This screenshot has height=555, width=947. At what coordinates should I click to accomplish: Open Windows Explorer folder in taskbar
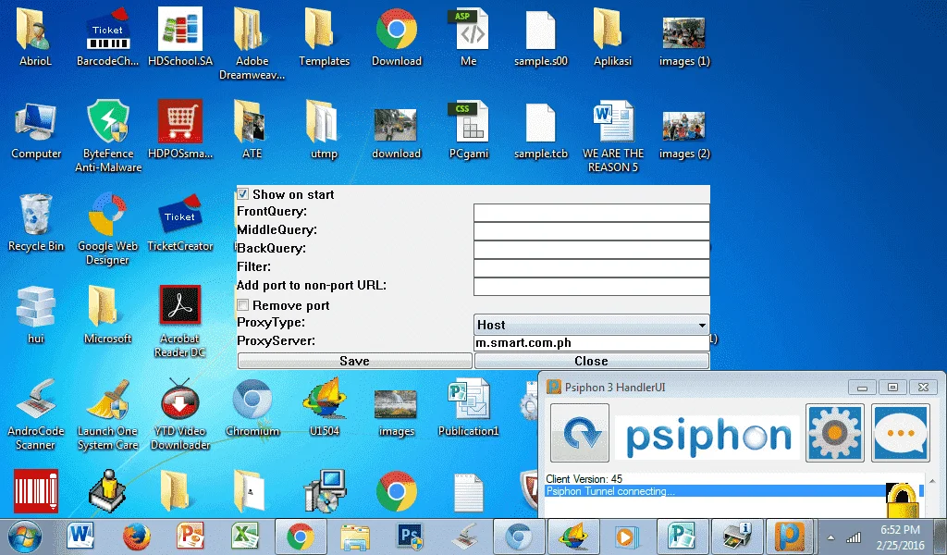pos(355,536)
